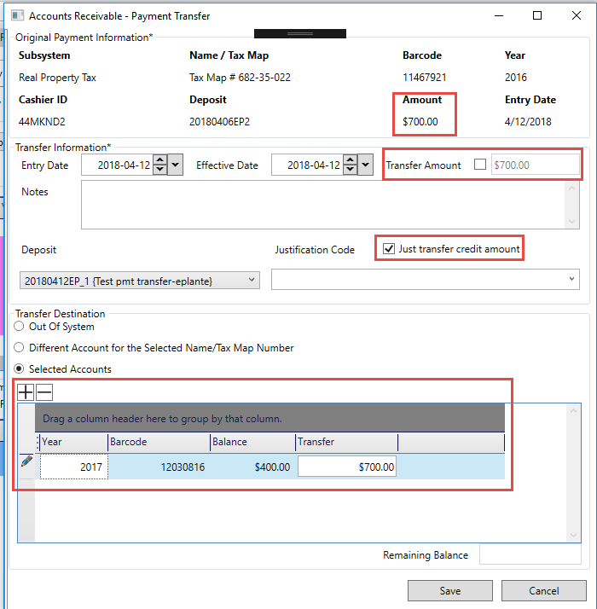Open the Effective Date calendar dropdown
Viewport: 597px width, 609px height.
pyautogui.click(x=366, y=165)
